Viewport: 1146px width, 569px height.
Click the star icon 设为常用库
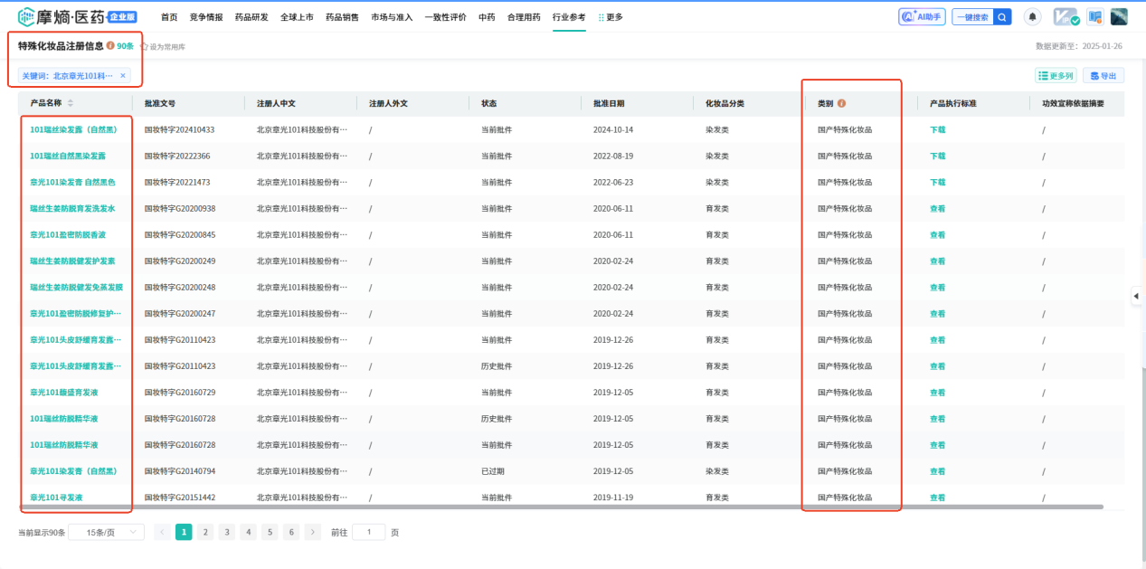pyautogui.click(x=144, y=46)
